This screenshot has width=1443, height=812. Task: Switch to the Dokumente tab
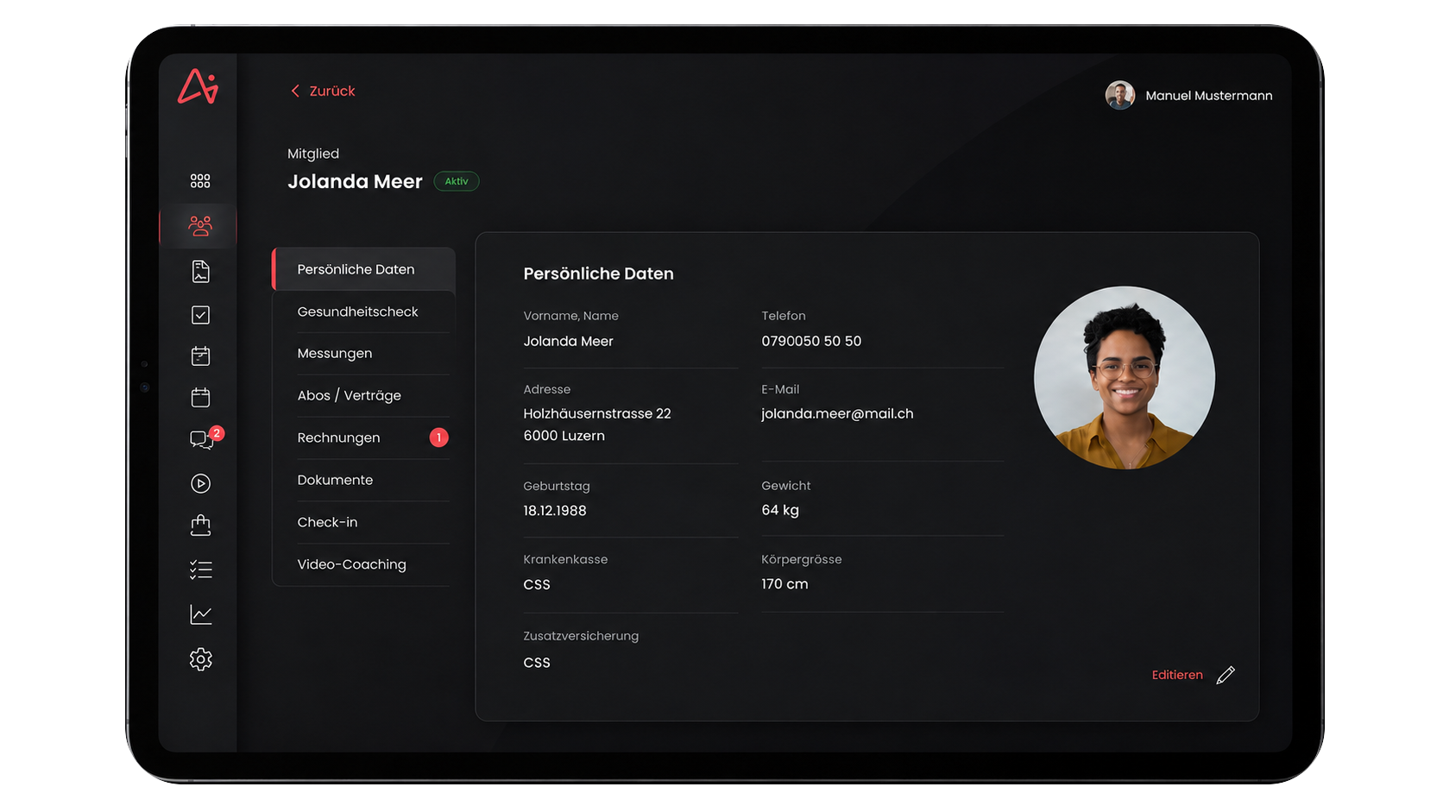click(363, 480)
